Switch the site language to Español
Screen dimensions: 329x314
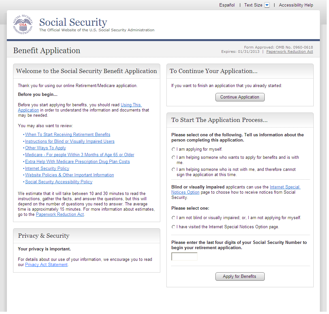click(227, 5)
